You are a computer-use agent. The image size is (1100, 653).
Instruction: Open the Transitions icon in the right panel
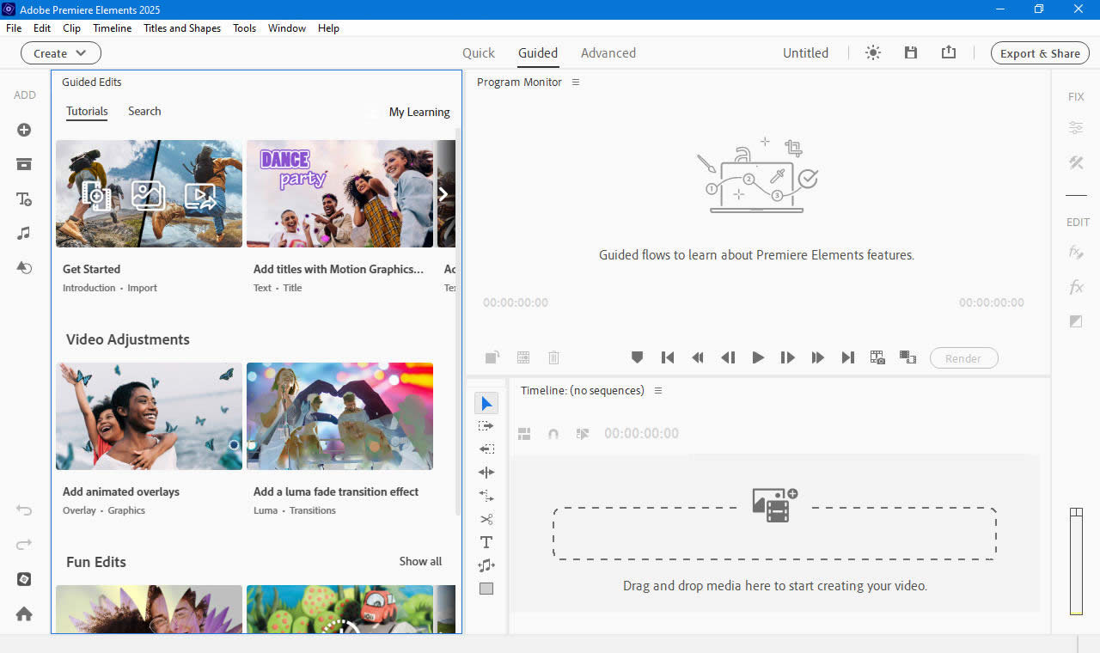click(1076, 321)
